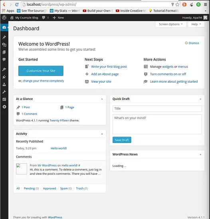Viewport: 210px width, 219px height.
Task: Expand the Help dropdown tab
Action: (x=196, y=24)
